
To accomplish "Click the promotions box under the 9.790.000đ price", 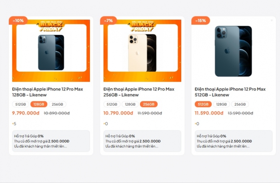I will point(51,141).
